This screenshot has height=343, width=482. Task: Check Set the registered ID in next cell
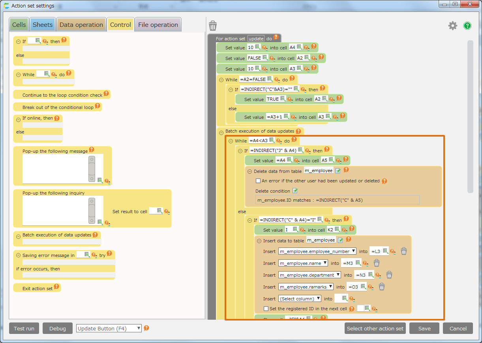[x=266, y=309]
